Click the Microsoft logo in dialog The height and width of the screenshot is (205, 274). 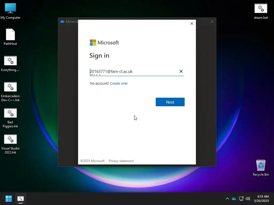(x=104, y=42)
